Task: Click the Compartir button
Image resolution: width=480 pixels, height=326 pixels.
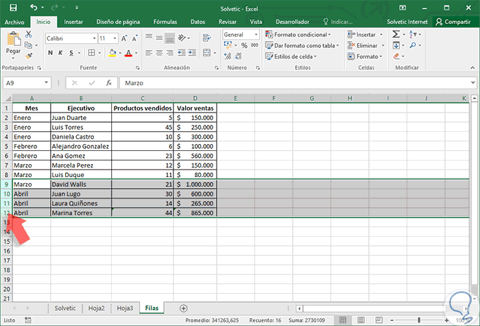Action: (x=453, y=22)
